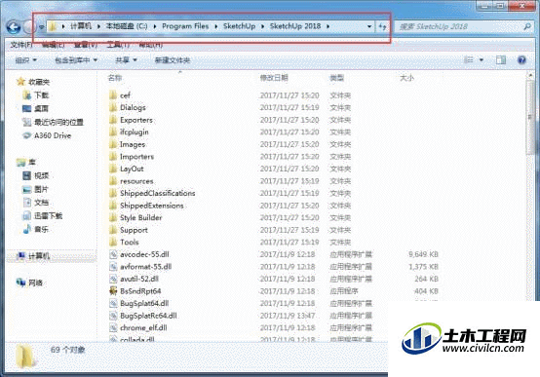Click the Back navigation arrow button

point(14,27)
